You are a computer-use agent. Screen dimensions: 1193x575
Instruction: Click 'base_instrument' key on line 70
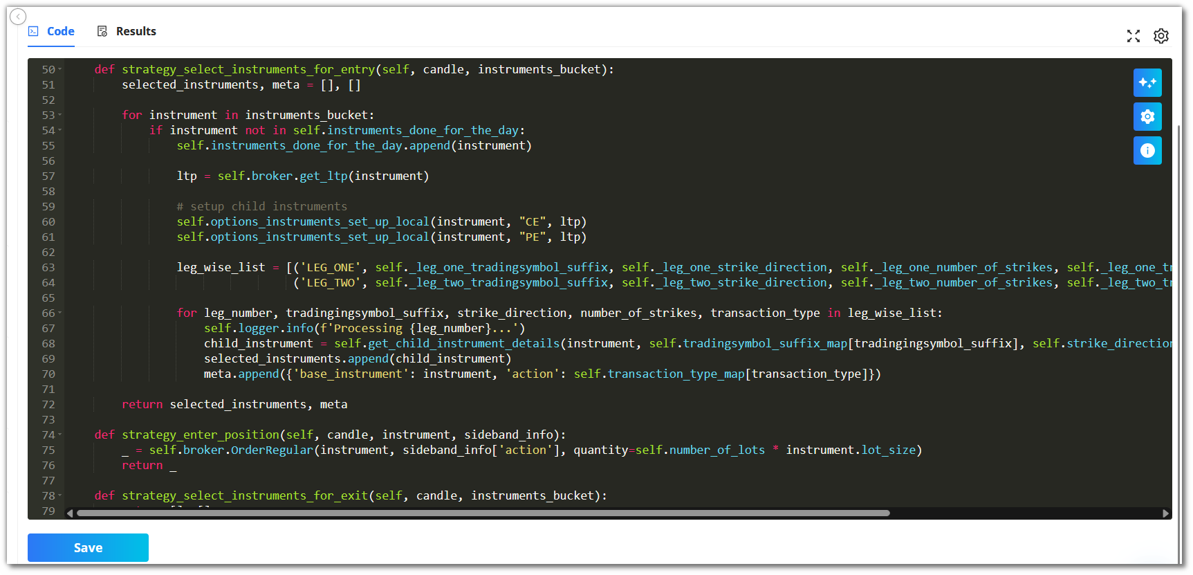tap(351, 374)
